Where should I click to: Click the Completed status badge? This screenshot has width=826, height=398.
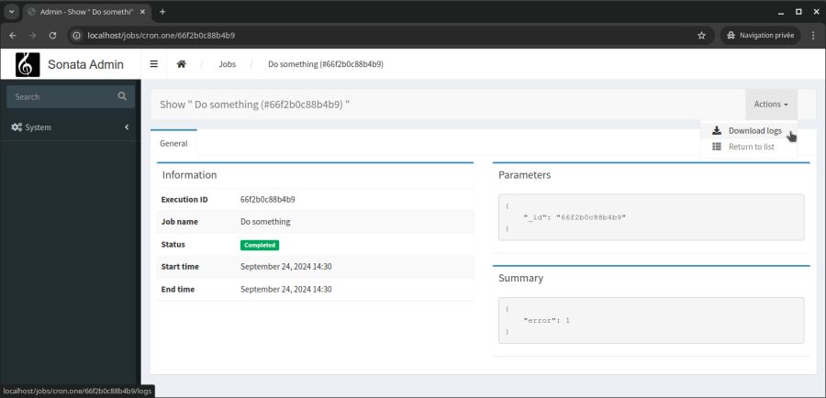pyautogui.click(x=260, y=245)
